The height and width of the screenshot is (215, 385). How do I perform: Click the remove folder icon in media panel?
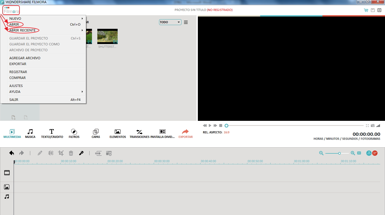click(26, 117)
